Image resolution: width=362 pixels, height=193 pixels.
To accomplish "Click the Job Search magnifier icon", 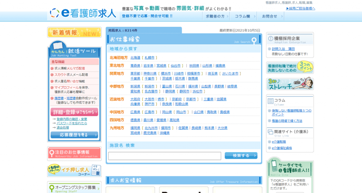I will point(254,41).
